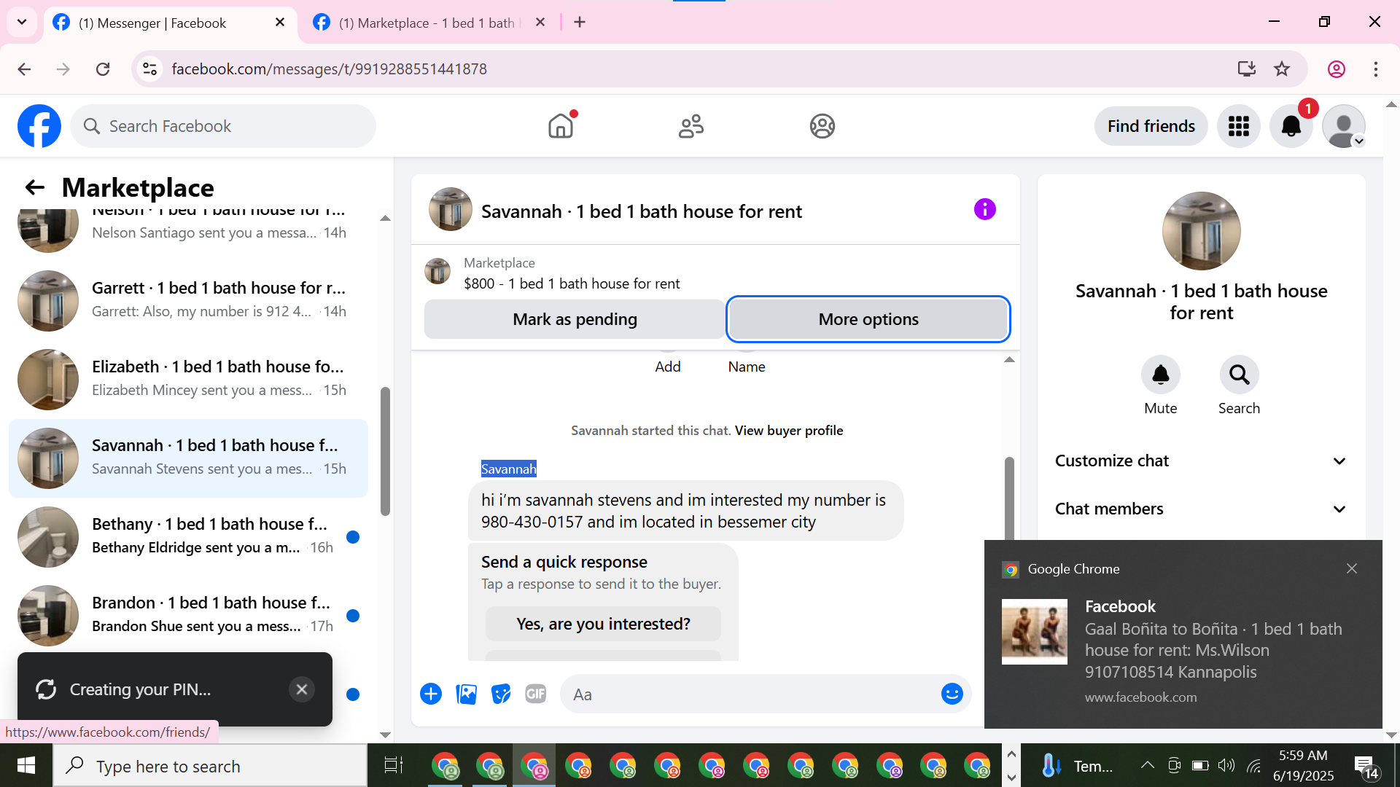The image size is (1400, 787).
Task: Open Task View on taskbar
Action: 394,765
